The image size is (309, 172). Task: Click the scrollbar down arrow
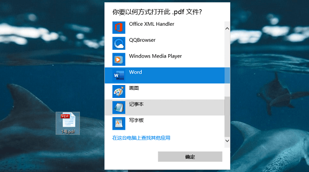[x=227, y=141]
